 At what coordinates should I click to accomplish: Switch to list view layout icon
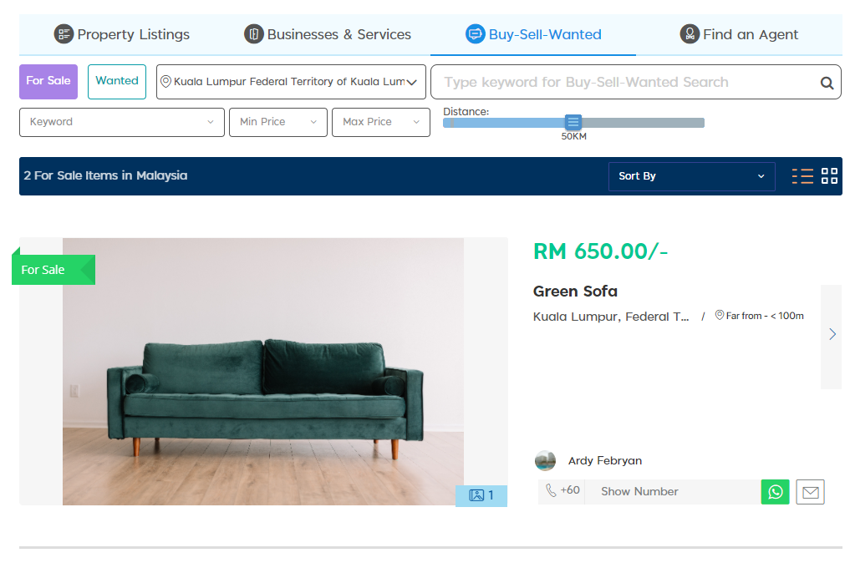pos(802,176)
